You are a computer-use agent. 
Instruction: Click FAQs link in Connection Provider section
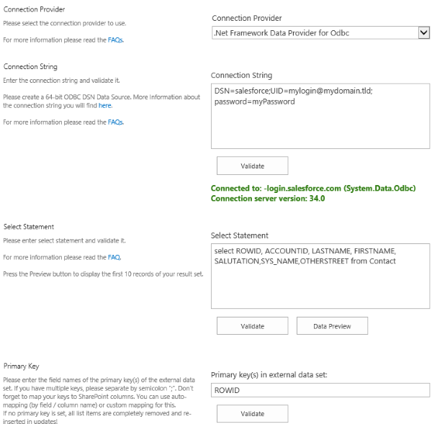[x=115, y=40]
